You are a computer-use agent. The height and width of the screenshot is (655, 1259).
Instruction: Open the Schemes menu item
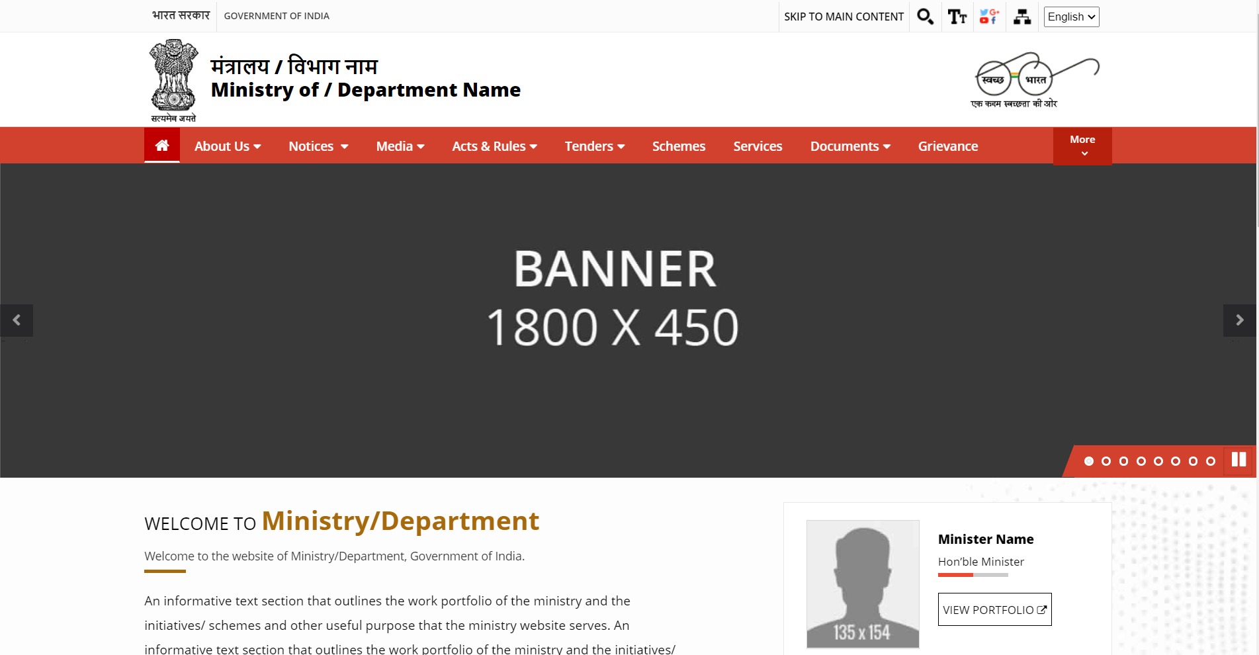[x=679, y=146]
